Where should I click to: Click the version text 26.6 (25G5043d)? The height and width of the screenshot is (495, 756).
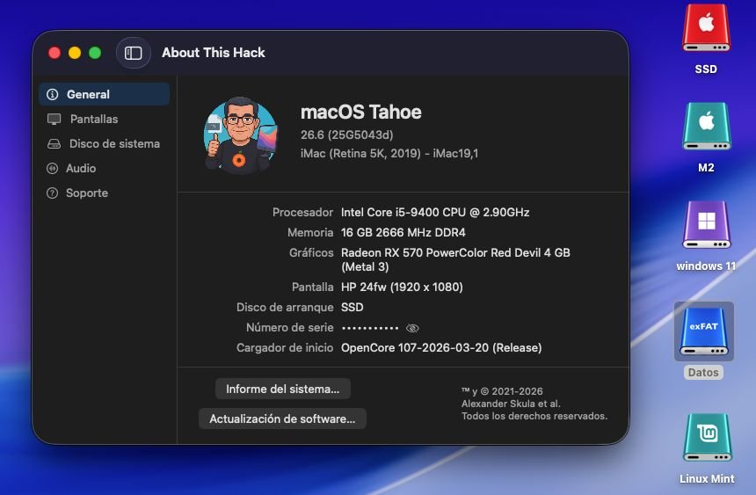click(x=346, y=135)
